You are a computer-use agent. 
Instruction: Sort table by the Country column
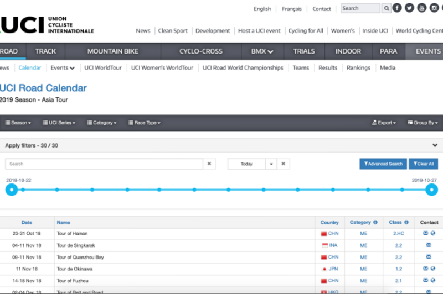click(x=329, y=222)
